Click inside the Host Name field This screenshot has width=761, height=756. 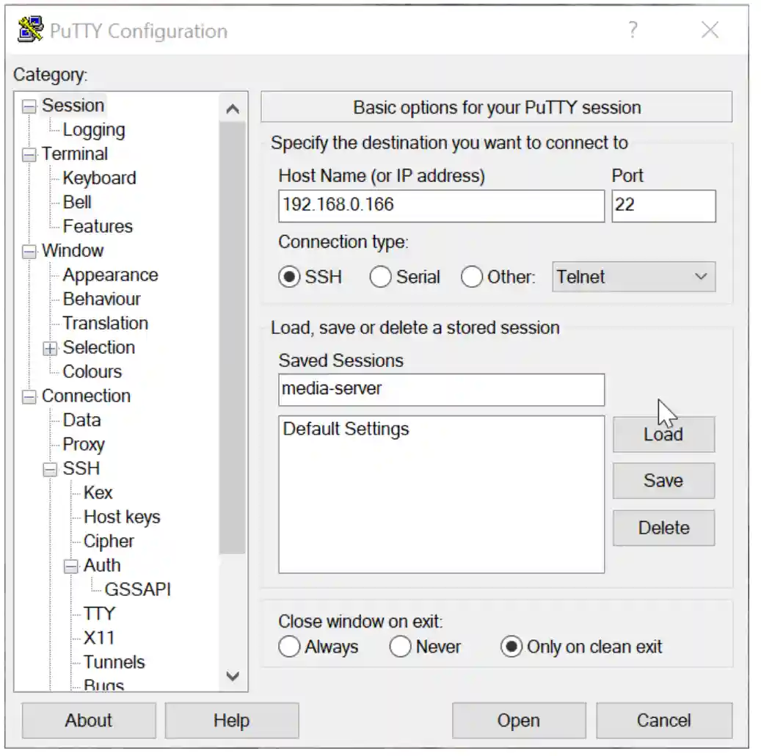click(x=440, y=206)
